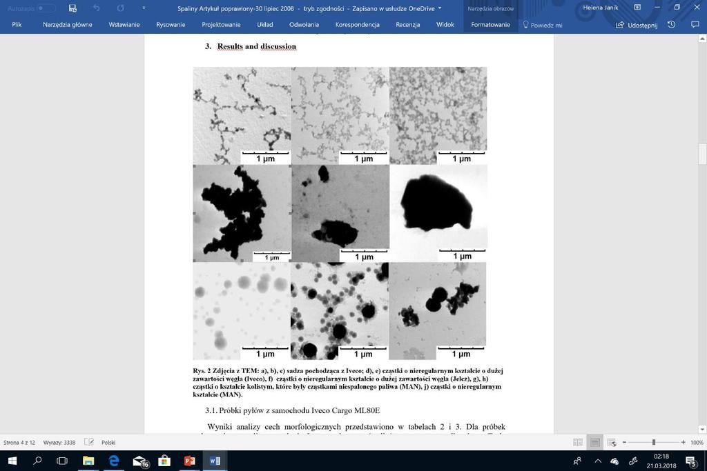The image size is (707, 471).
Task: Launch Microsoft Edge from the taskbar
Action: [x=114, y=461]
